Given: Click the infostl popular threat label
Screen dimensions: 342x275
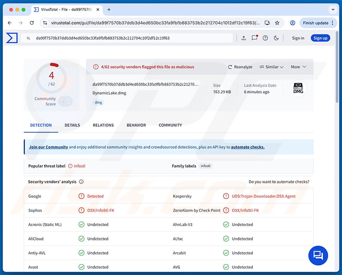Looking at the screenshot, I should tap(79, 166).
